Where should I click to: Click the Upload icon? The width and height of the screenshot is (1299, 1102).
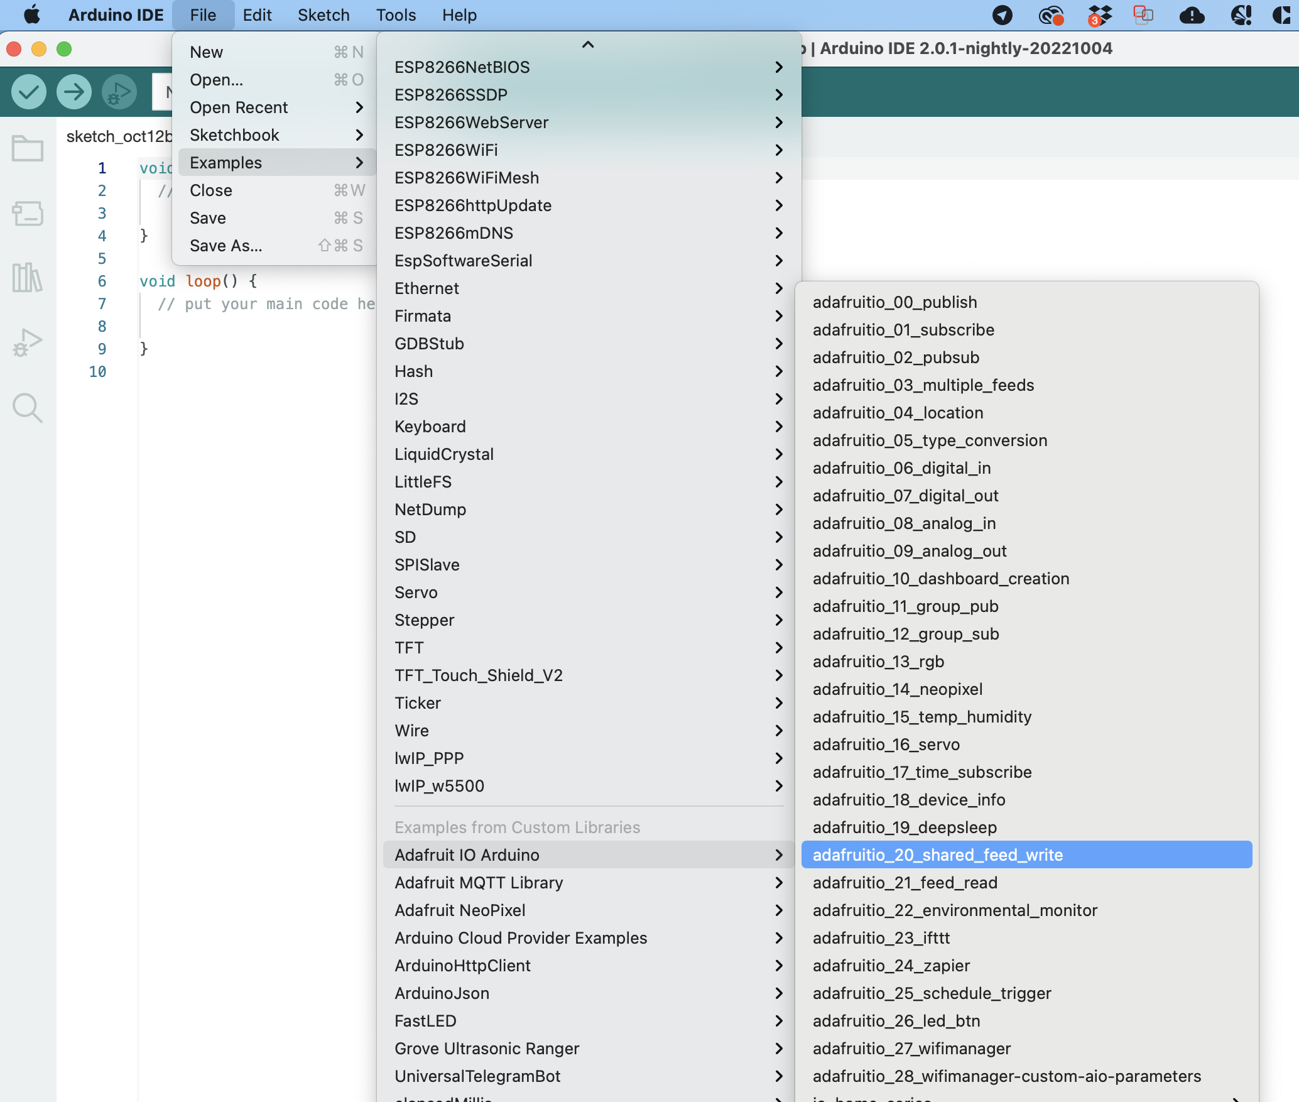[x=73, y=92]
